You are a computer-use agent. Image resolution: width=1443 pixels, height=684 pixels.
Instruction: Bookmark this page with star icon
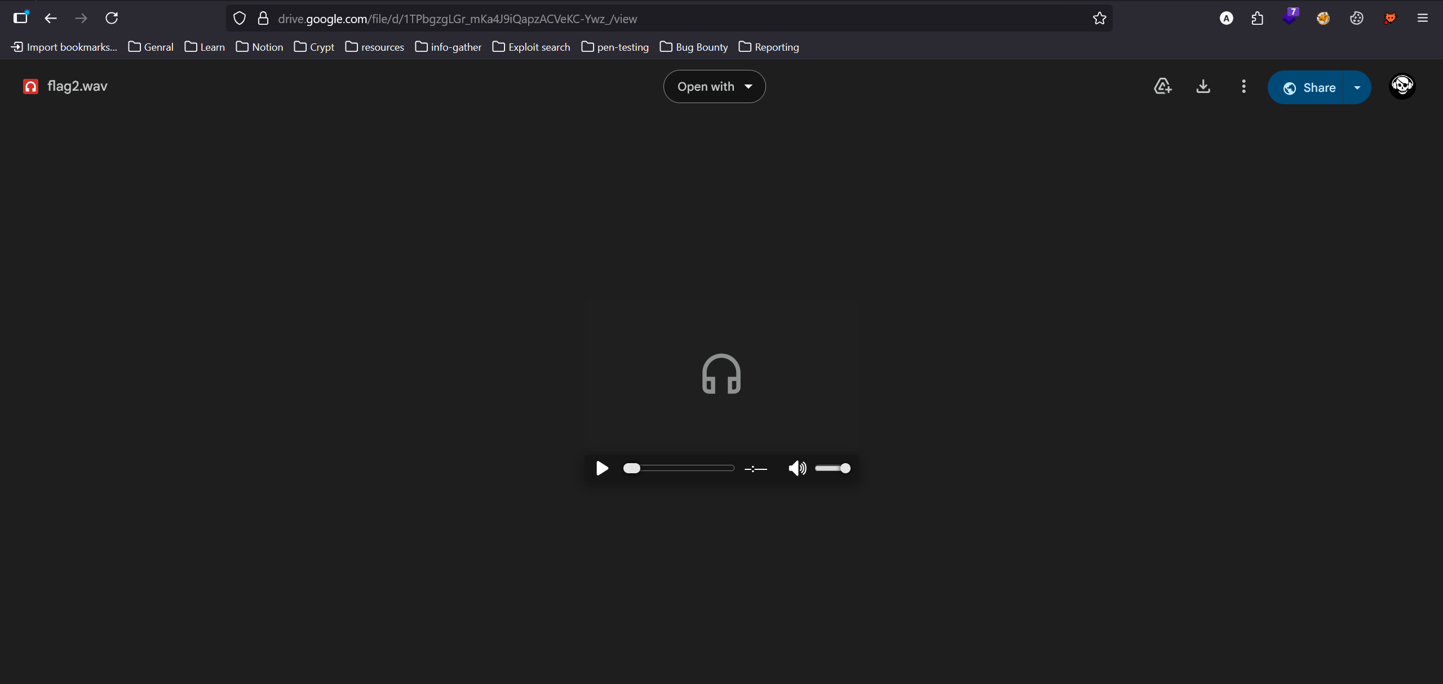point(1099,19)
